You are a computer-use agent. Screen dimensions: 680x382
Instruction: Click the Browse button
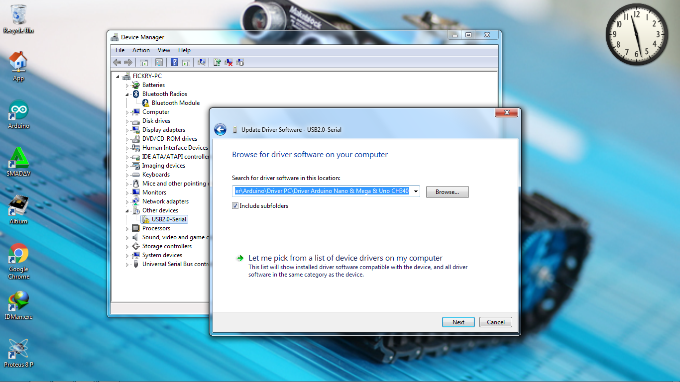coord(447,191)
